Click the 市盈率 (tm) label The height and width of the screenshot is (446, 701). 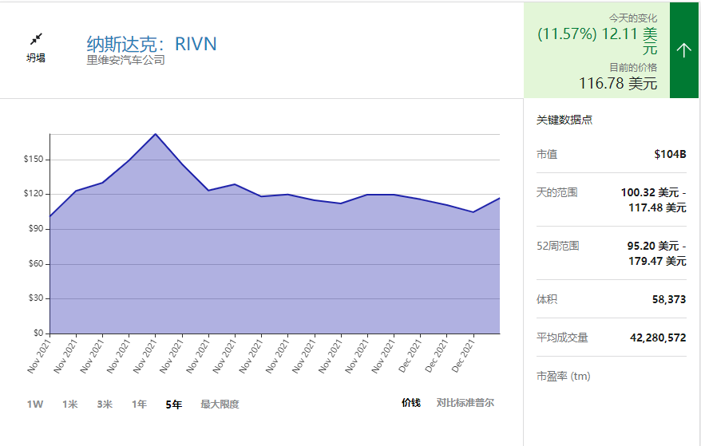pos(563,376)
